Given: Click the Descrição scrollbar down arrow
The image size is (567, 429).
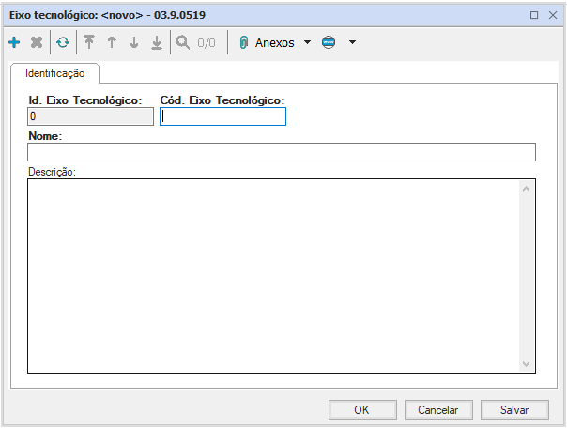Looking at the screenshot, I should (x=526, y=364).
